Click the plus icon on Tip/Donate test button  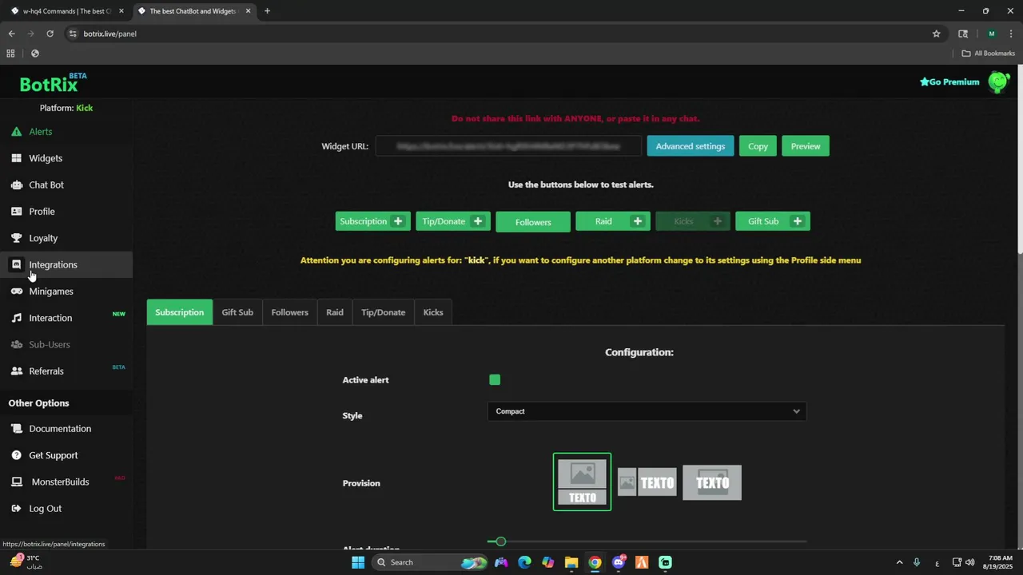point(478,221)
